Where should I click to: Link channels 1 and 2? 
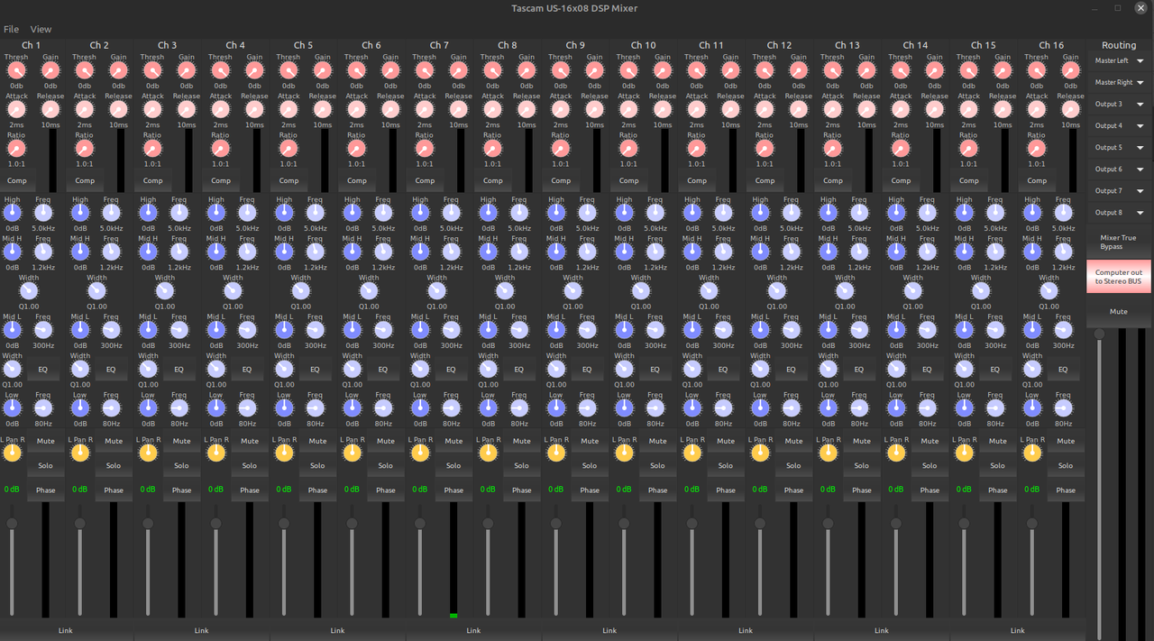65,630
